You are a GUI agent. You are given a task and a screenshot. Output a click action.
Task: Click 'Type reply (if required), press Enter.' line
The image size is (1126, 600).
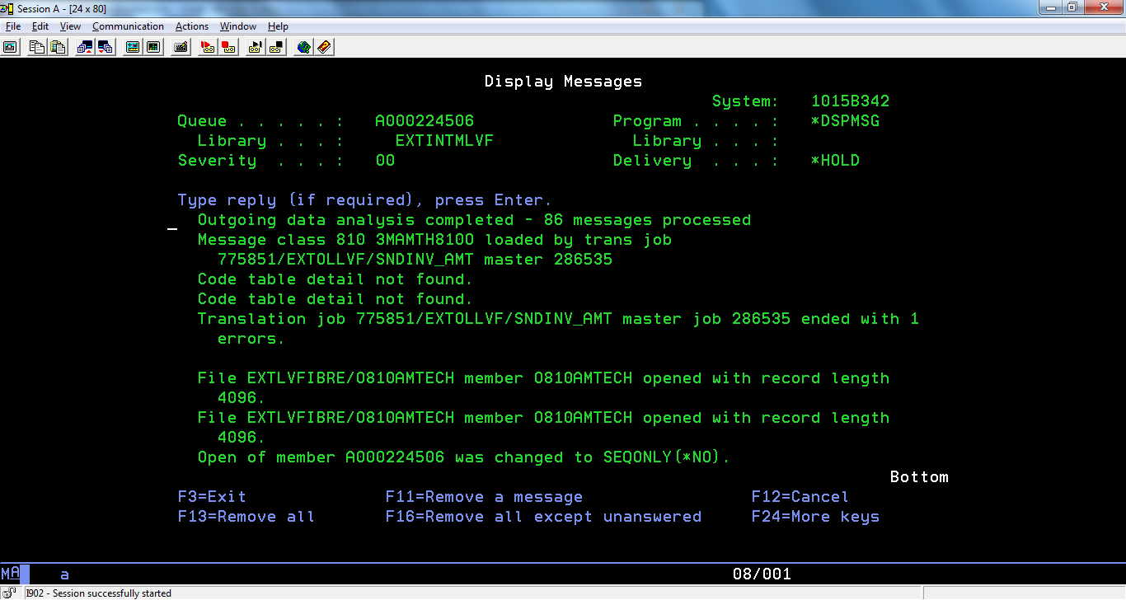point(365,200)
